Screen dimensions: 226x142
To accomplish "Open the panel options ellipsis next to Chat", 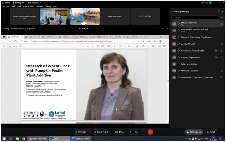I will 221,132.
